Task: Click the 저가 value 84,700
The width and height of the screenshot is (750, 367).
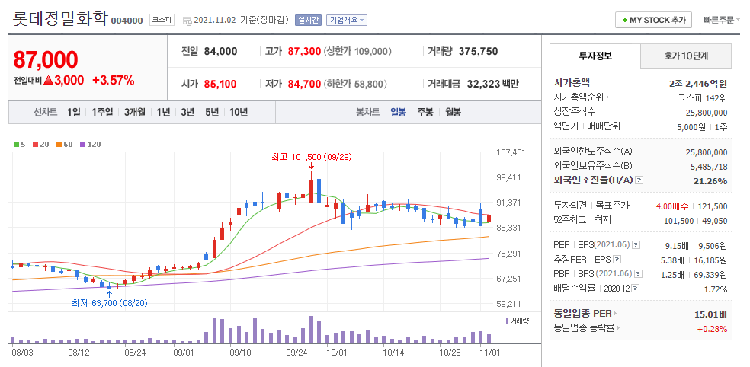Action: coord(304,84)
